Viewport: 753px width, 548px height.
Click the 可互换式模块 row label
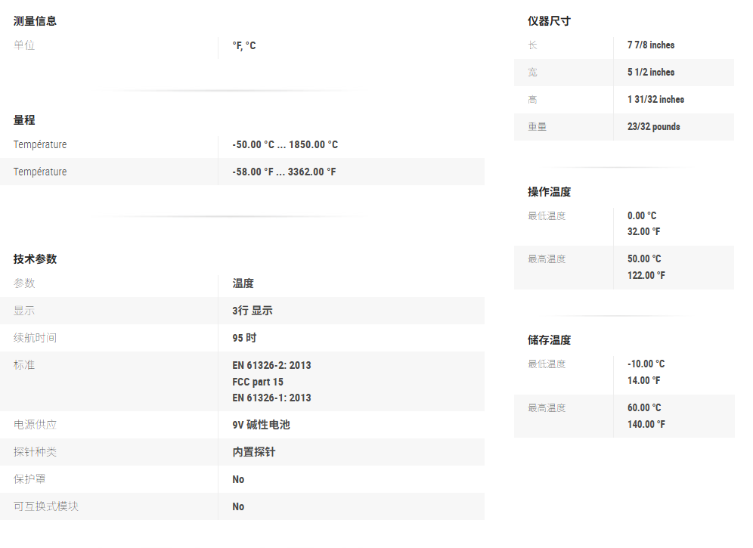45,506
